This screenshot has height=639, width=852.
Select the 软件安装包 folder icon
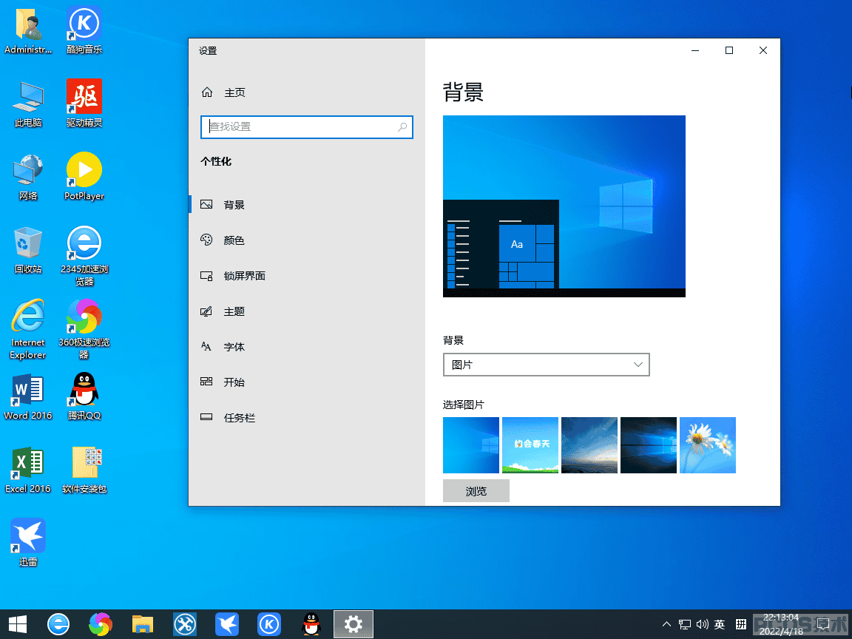click(x=84, y=470)
